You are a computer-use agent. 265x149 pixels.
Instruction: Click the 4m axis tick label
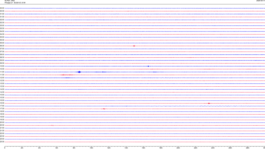click(39, 148)
